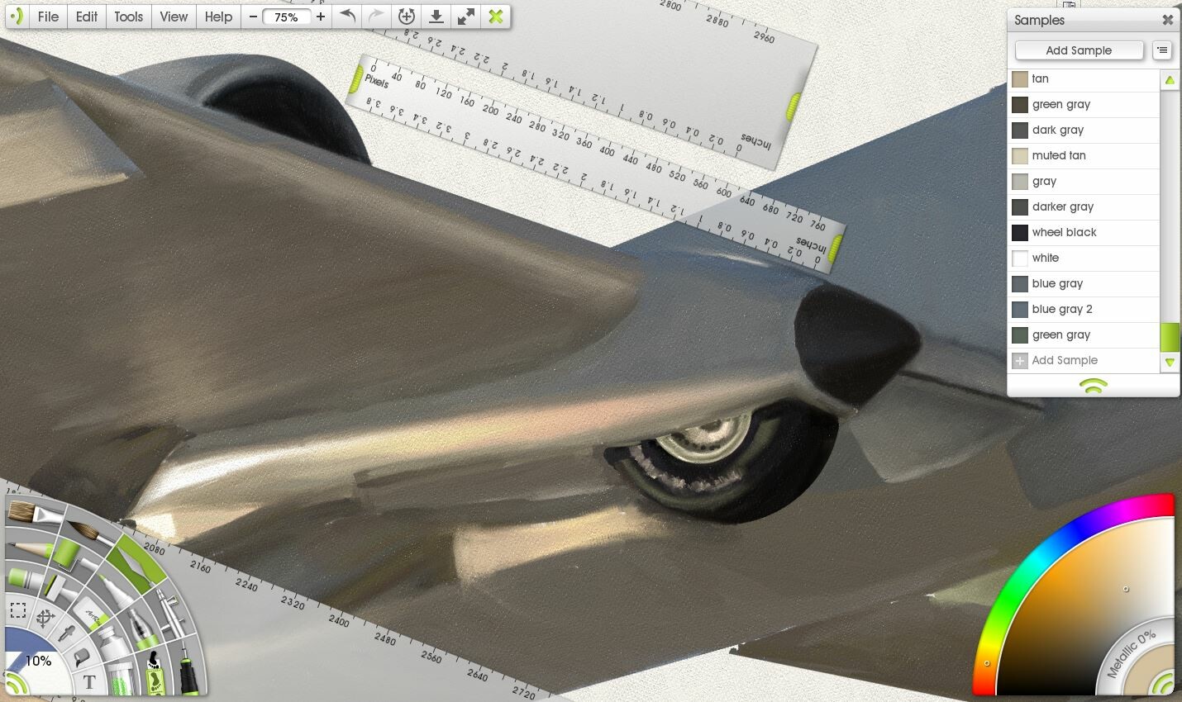Image resolution: width=1182 pixels, height=702 pixels.
Task: Select the Oil Brush tool
Action: click(x=35, y=515)
